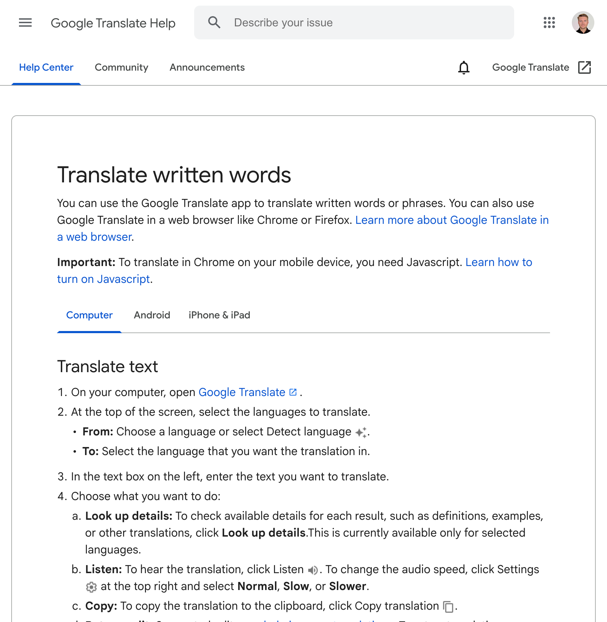Viewport: 607px width, 622px height.
Task: Follow the turn on Javascript link
Action: coord(104,279)
